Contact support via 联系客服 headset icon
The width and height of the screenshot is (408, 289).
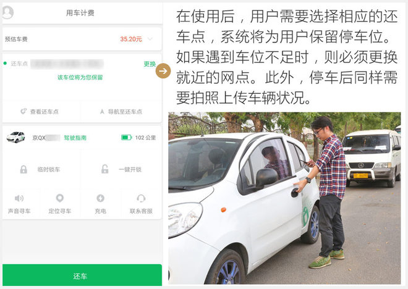pyautogui.click(x=141, y=198)
